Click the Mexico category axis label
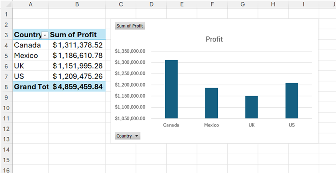This screenshot has height=173, width=336. click(x=212, y=125)
